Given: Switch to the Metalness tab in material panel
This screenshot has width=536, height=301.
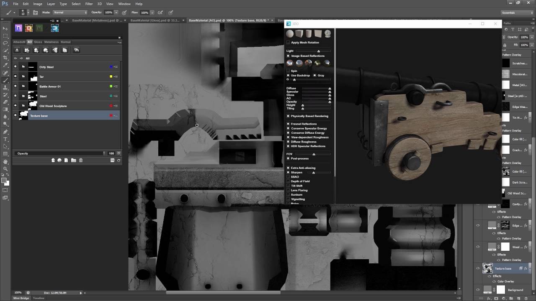Looking at the screenshot, I should tap(52, 42).
